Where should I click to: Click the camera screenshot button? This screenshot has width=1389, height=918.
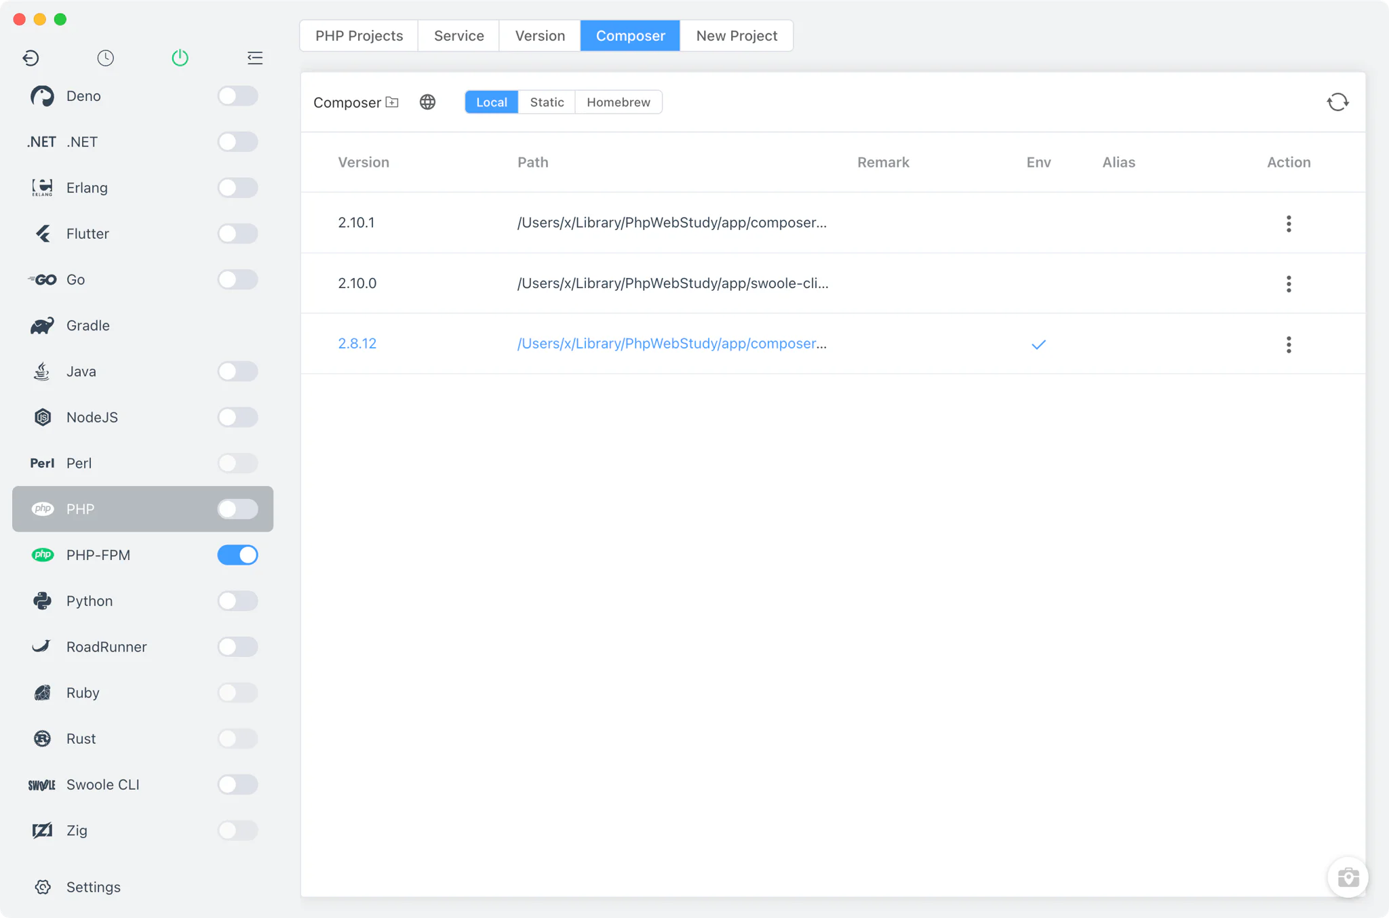tap(1348, 877)
